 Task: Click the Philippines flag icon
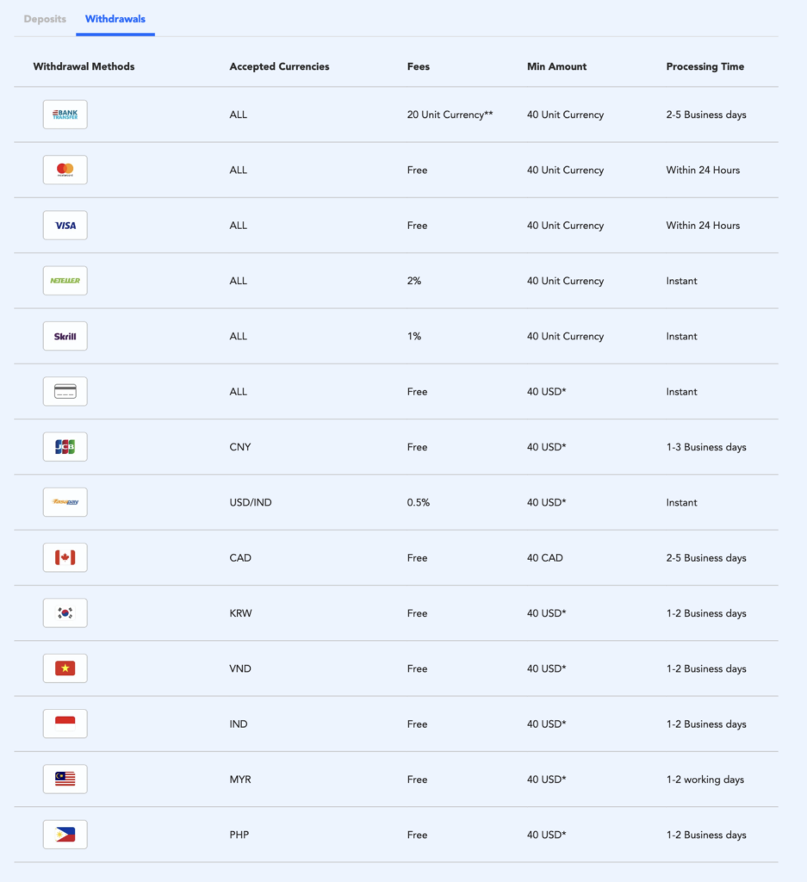pyautogui.click(x=65, y=835)
